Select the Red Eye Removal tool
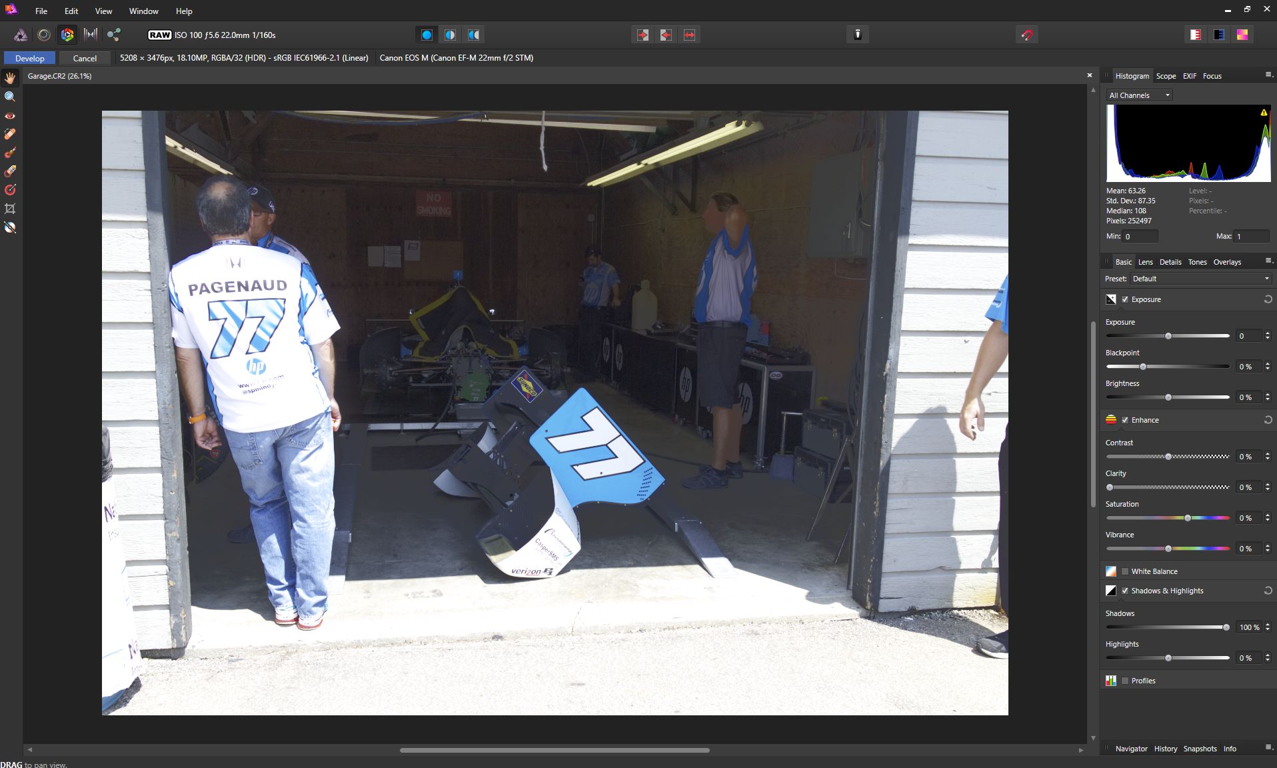Screen dimensions: 1277x768 10,115
